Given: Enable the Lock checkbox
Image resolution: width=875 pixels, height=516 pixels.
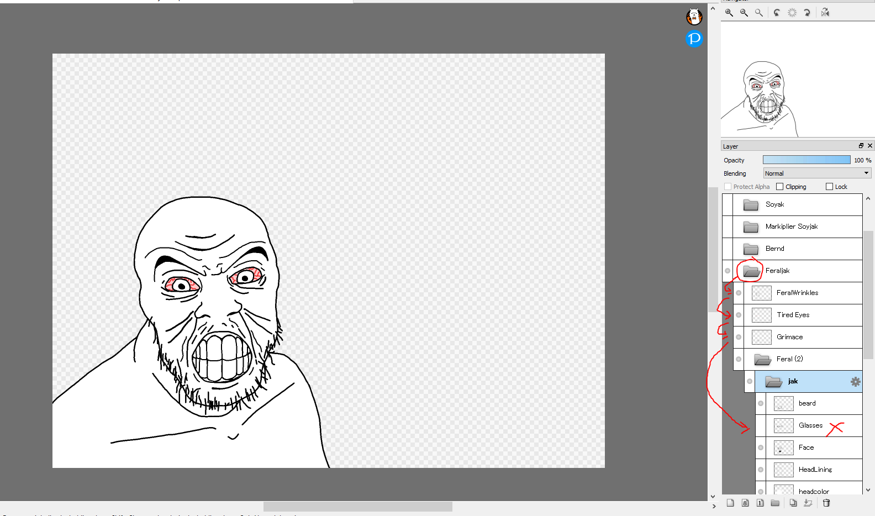Looking at the screenshot, I should tap(829, 187).
